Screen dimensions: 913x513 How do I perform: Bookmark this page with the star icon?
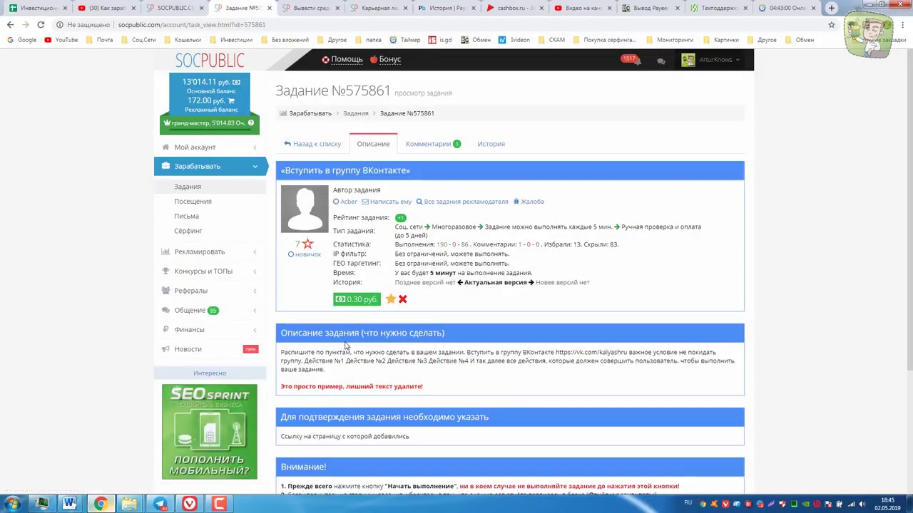click(x=831, y=24)
